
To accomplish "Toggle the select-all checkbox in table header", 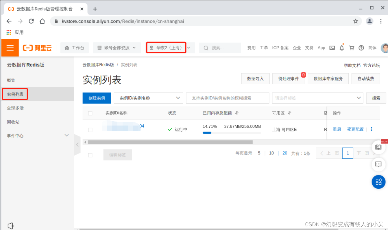I will coord(90,113).
